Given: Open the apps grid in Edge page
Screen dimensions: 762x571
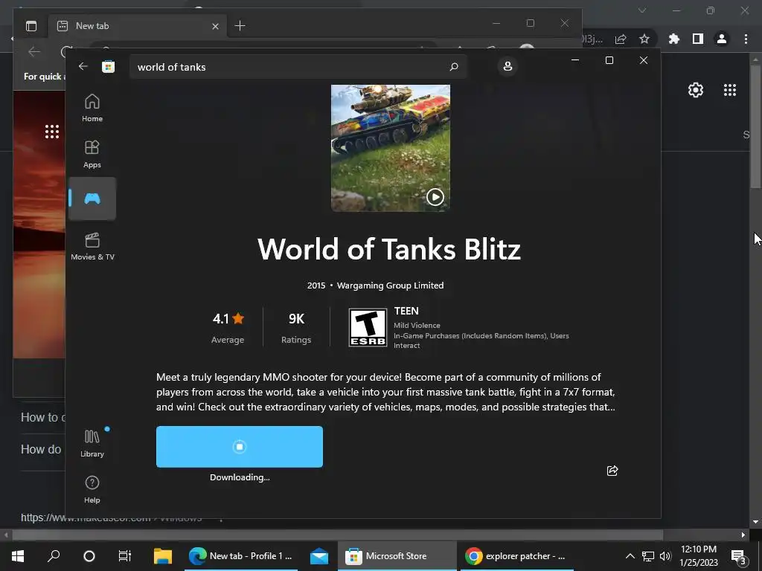Looking at the screenshot, I should (x=52, y=132).
